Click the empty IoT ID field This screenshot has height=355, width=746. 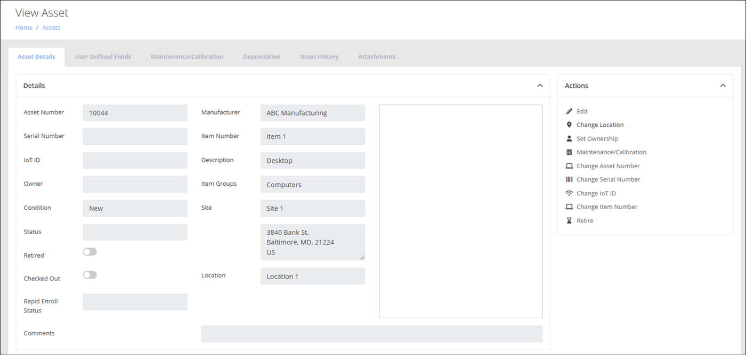(x=135, y=160)
